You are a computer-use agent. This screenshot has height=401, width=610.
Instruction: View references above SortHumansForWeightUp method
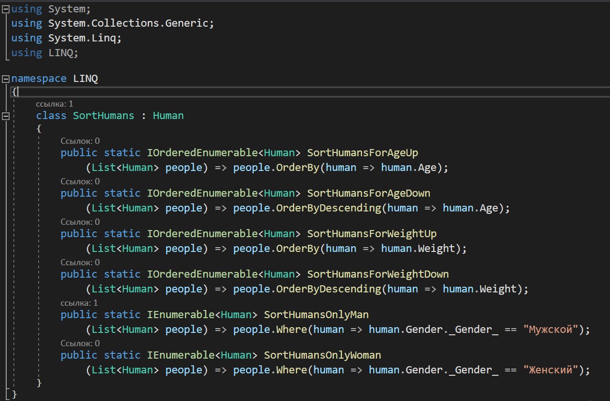[x=80, y=221]
